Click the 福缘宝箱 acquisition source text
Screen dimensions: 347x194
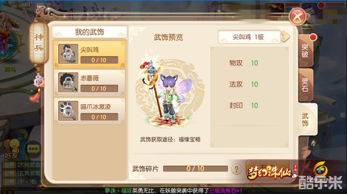tap(189, 139)
